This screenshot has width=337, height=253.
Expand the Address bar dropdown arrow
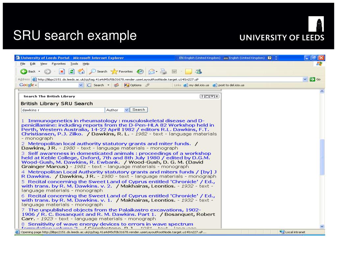[305, 79]
